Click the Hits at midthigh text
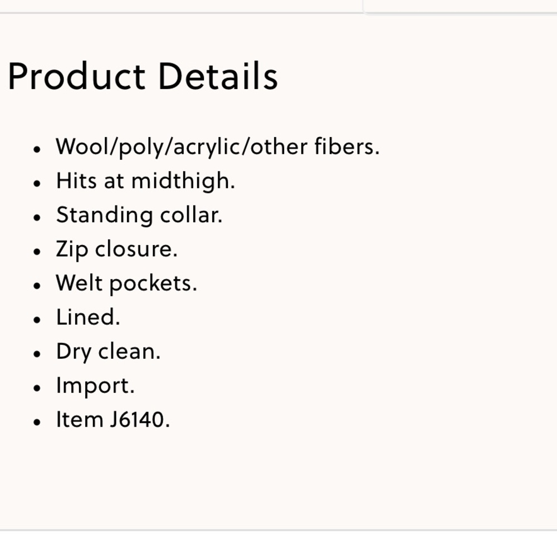This screenshot has width=557, height=557. 145,181
